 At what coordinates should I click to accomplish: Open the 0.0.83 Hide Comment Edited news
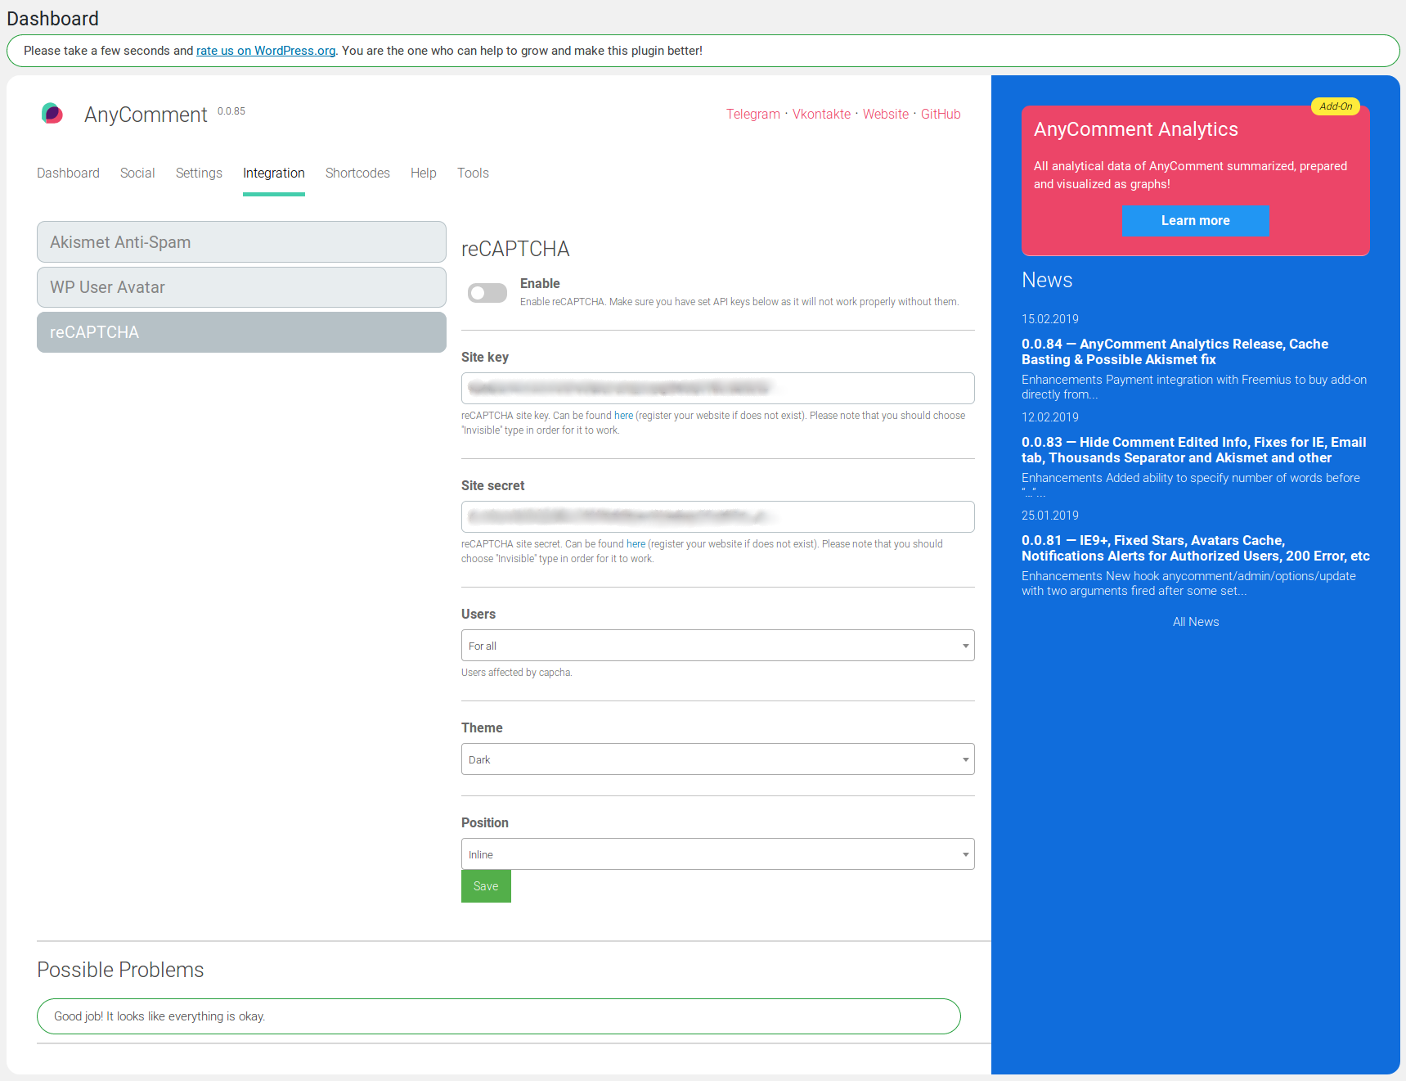tap(1193, 450)
